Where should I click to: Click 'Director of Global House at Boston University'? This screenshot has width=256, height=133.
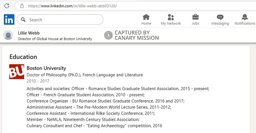[55, 39]
